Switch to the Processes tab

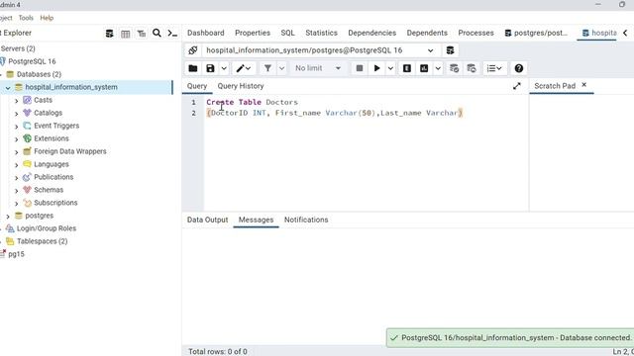coord(475,33)
